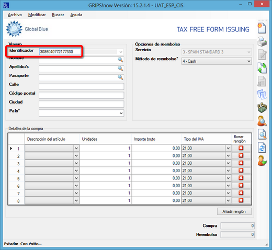
Task: Click the Estado: Con éxito status text
Action: click(22, 244)
